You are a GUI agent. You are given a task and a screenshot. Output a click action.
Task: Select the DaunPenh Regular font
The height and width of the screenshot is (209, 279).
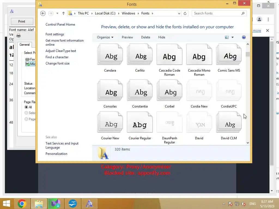(169, 122)
